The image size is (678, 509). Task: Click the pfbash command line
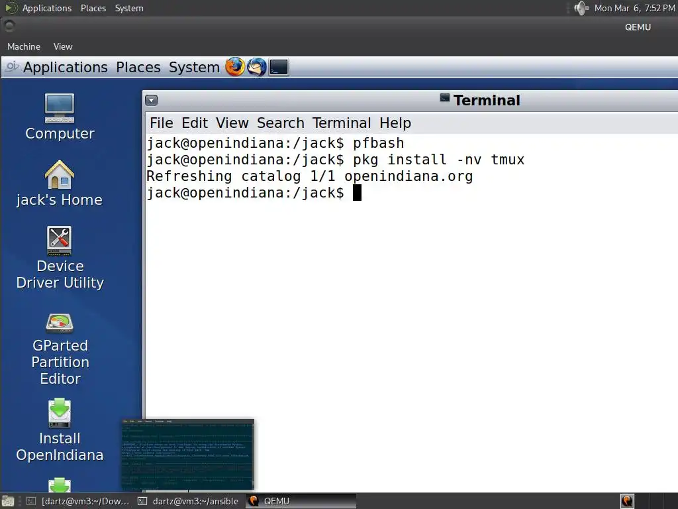[x=275, y=143]
